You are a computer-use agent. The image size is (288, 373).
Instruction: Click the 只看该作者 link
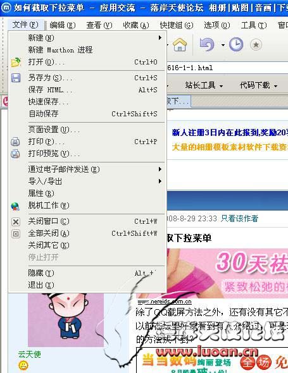pos(239,218)
